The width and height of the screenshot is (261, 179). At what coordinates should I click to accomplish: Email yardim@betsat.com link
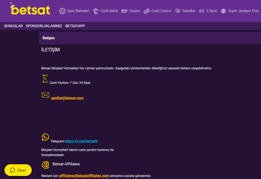coord(67,98)
